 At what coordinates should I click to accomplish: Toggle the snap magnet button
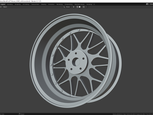click(77, 7)
